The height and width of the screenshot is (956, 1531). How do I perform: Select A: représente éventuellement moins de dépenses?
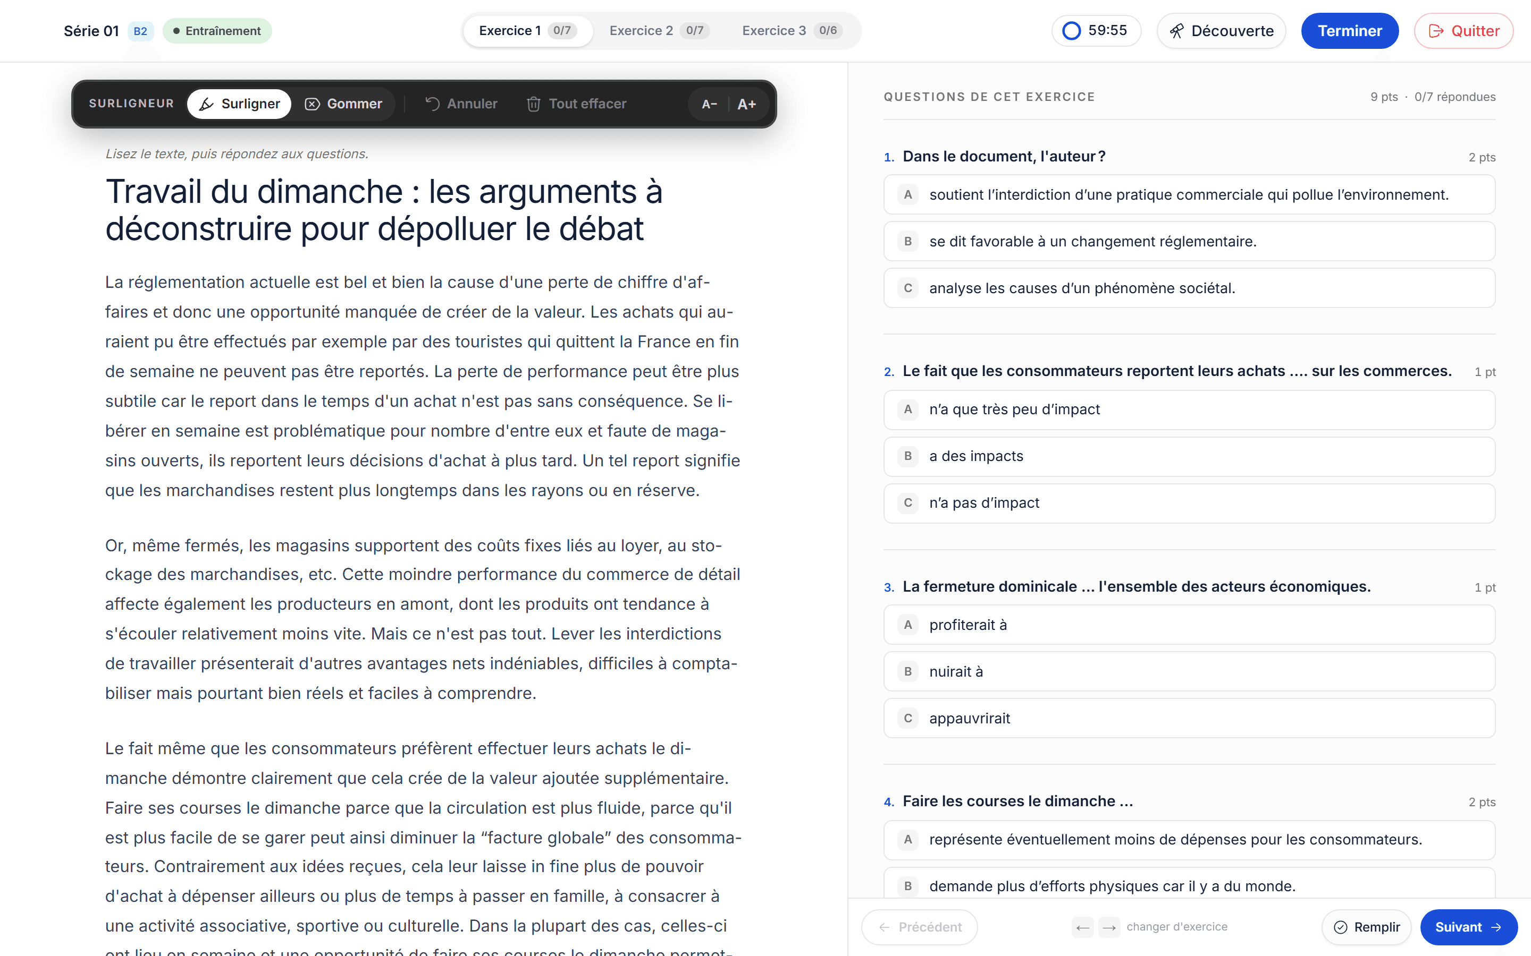(1189, 840)
